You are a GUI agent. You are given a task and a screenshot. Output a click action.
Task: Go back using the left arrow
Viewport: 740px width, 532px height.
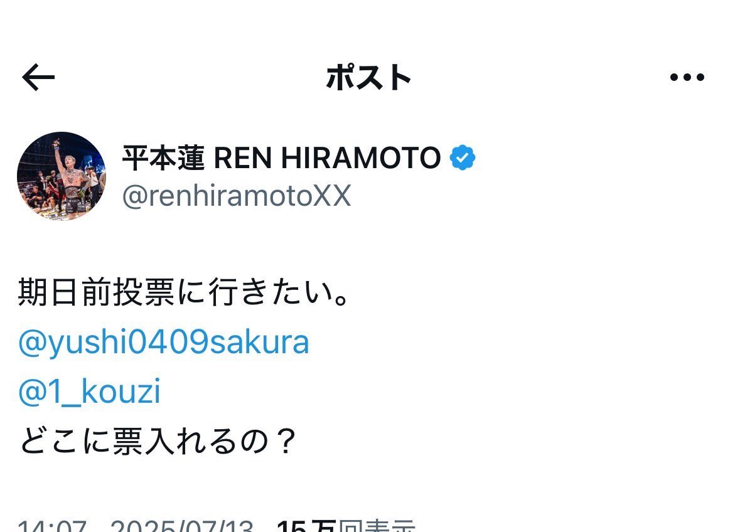[38, 77]
